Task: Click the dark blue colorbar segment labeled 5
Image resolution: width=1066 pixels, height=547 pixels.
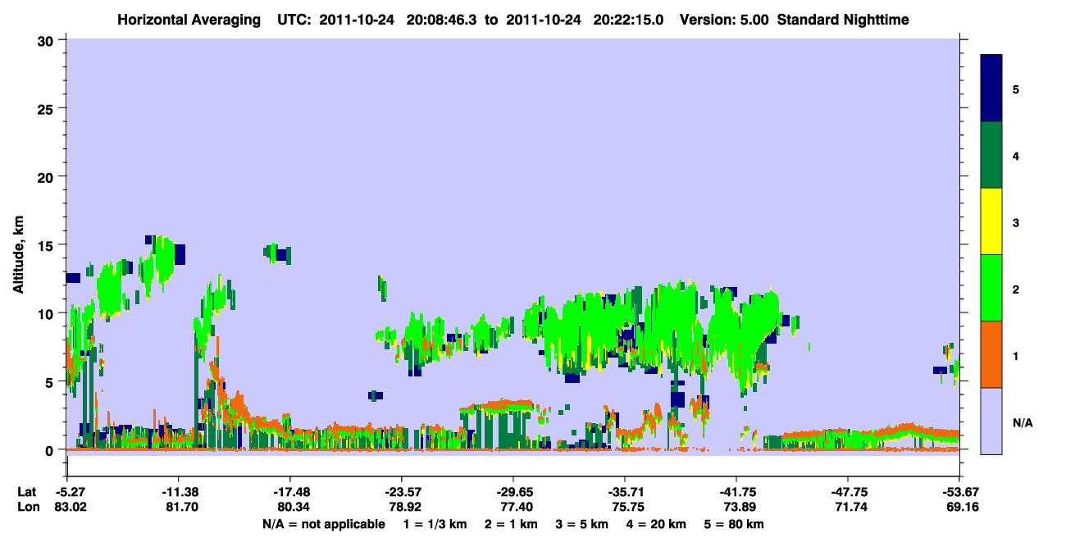Action: (991, 89)
